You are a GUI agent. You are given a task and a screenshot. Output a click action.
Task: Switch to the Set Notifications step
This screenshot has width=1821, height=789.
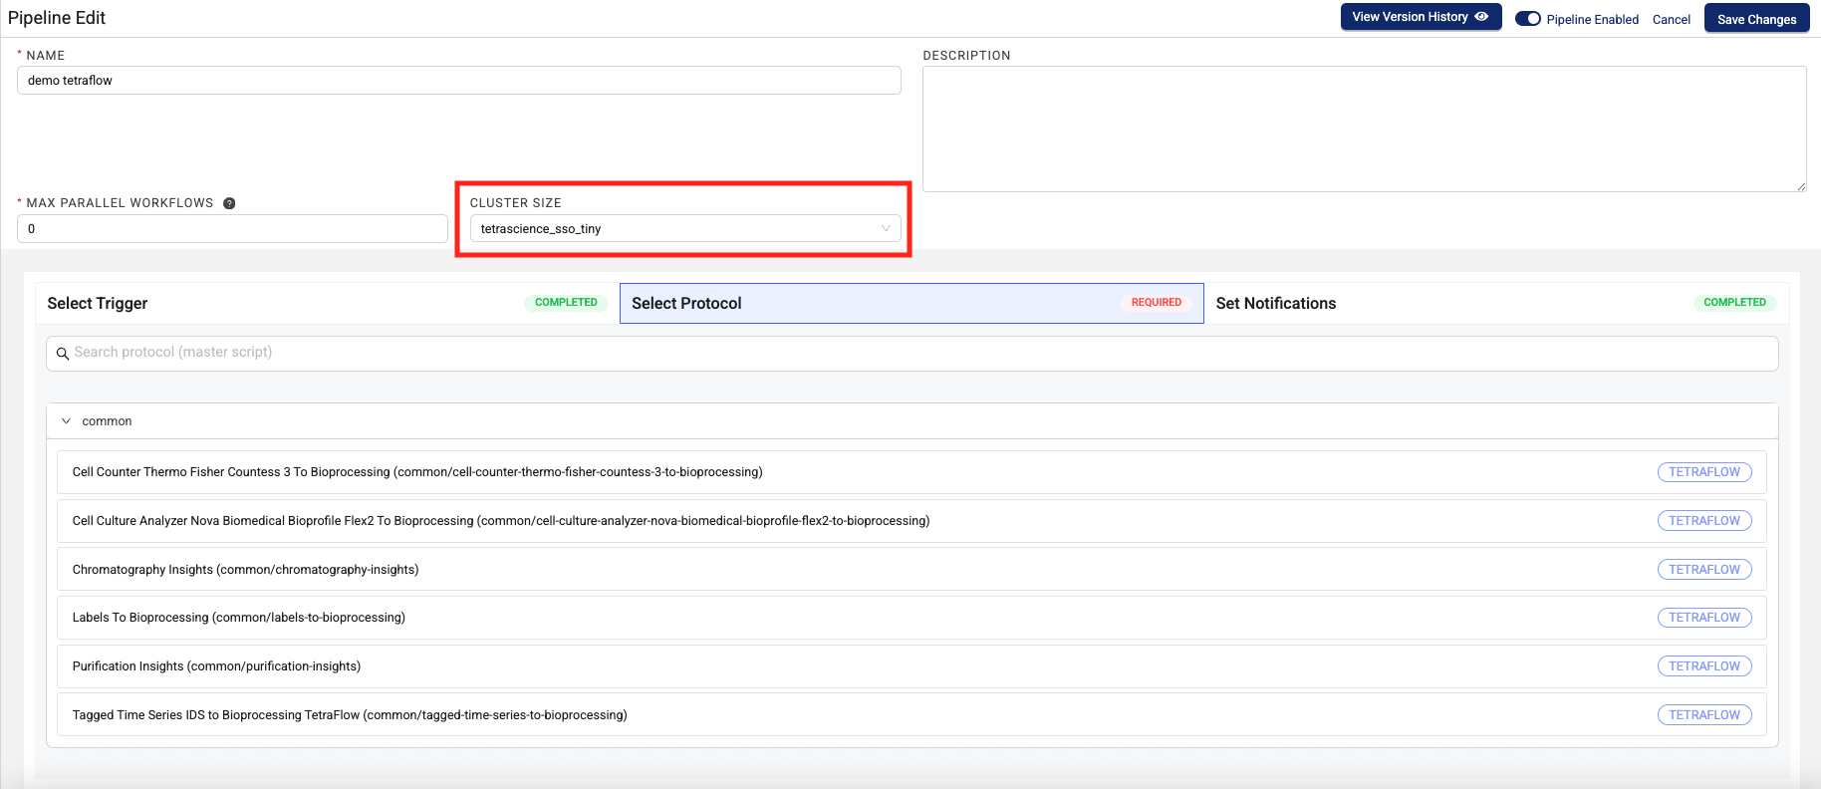click(x=1496, y=303)
